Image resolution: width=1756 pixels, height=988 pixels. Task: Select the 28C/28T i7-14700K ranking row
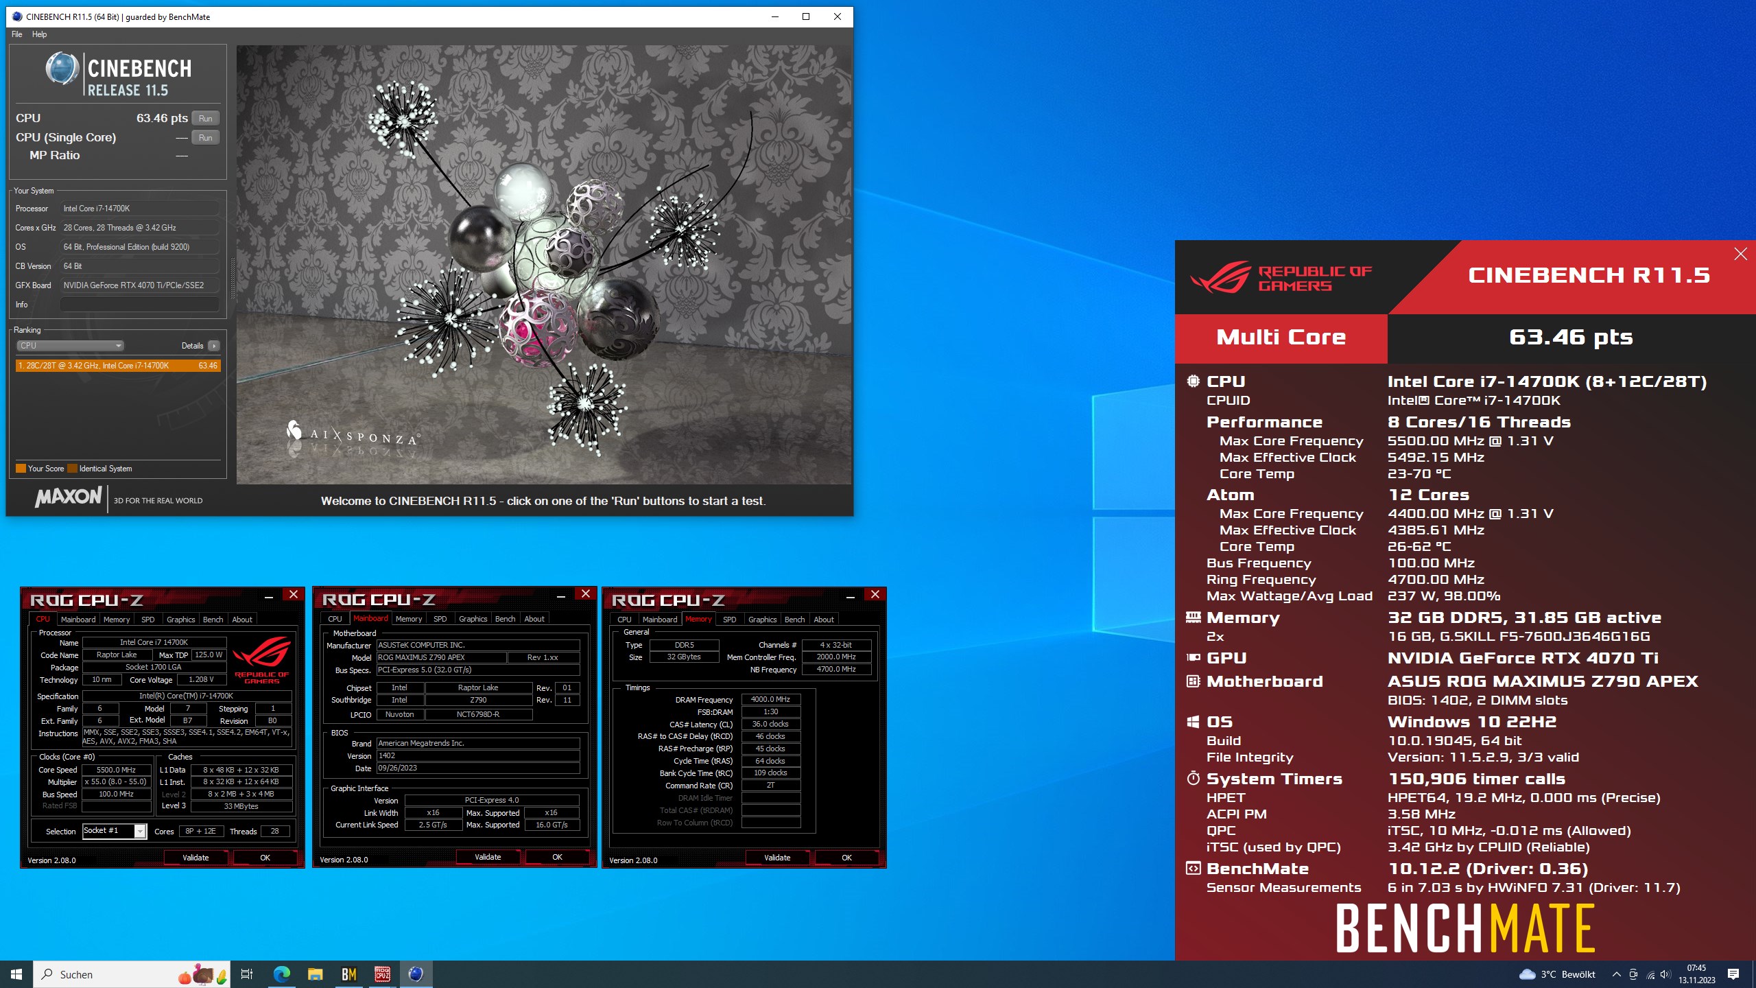click(118, 366)
